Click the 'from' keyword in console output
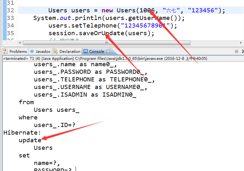This screenshot has width=244, height=171. point(26,102)
